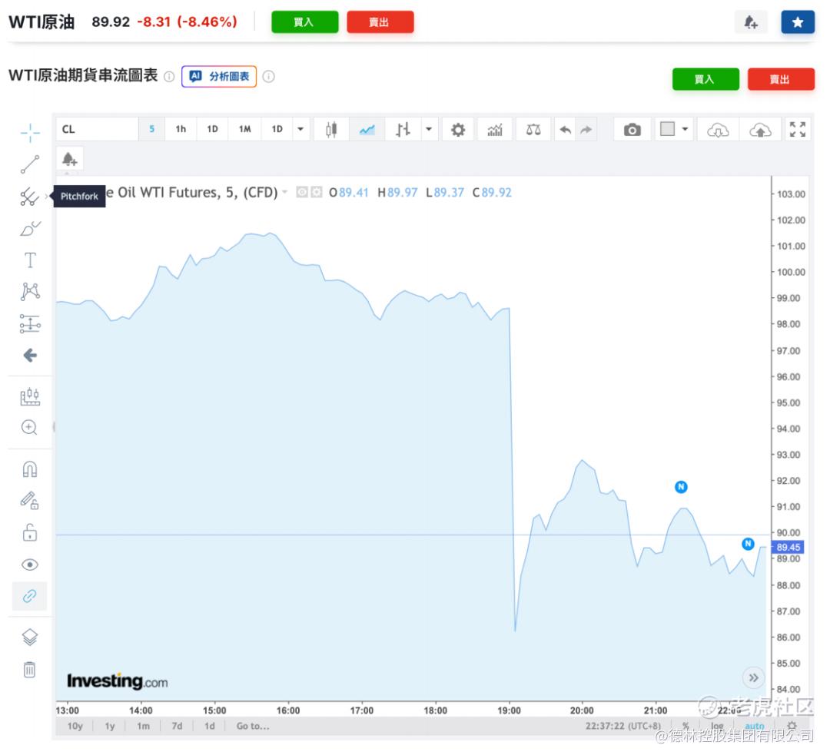
Task: Expand the interval dropdown arrow
Action: (x=300, y=129)
